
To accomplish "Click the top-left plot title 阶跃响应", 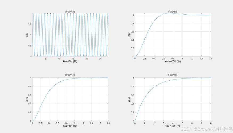I will (x=70, y=11).
